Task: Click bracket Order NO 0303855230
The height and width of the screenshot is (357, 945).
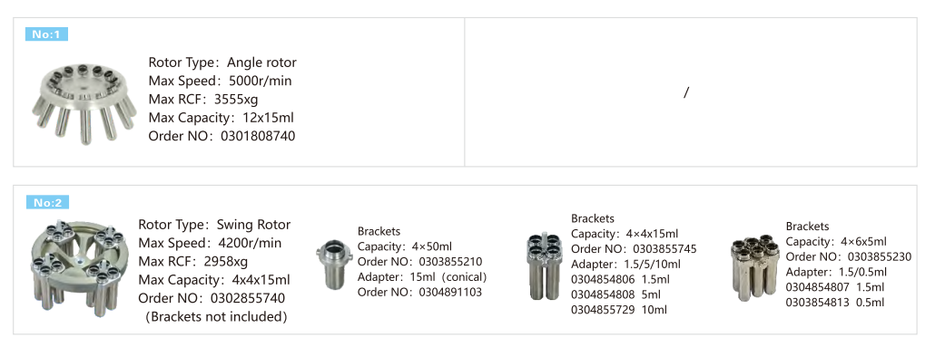Action: point(849,257)
